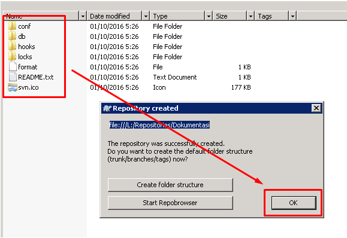Sort by the Type column header
347x238 pixels.
(177, 16)
